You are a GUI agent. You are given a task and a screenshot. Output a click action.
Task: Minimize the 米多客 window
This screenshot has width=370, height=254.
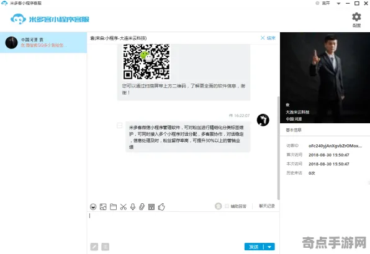(348, 3)
